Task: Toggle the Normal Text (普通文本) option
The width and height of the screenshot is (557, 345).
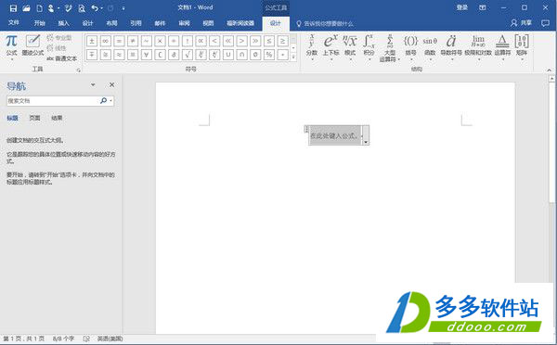Action: (x=62, y=58)
